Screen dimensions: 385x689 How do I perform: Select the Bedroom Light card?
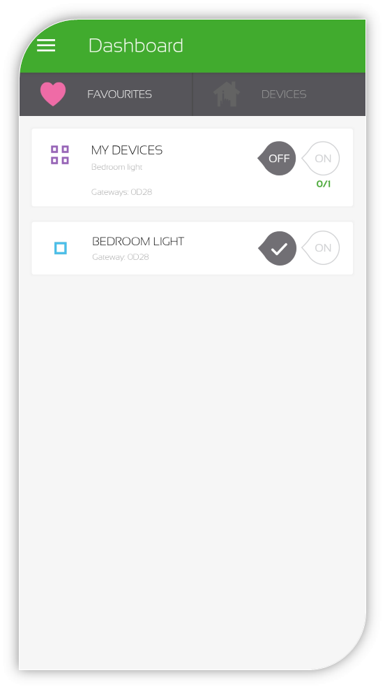[x=192, y=248]
